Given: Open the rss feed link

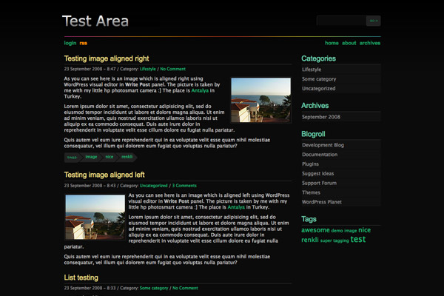Looking at the screenshot, I should (x=83, y=43).
